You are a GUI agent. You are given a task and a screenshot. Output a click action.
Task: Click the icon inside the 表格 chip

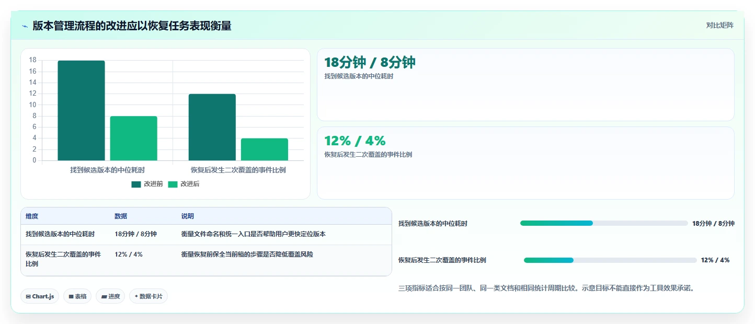pos(71,296)
